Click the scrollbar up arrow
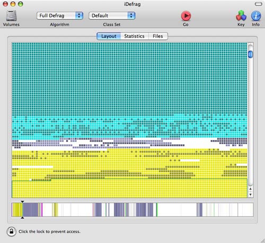The width and height of the screenshot is (265, 243). (x=250, y=189)
